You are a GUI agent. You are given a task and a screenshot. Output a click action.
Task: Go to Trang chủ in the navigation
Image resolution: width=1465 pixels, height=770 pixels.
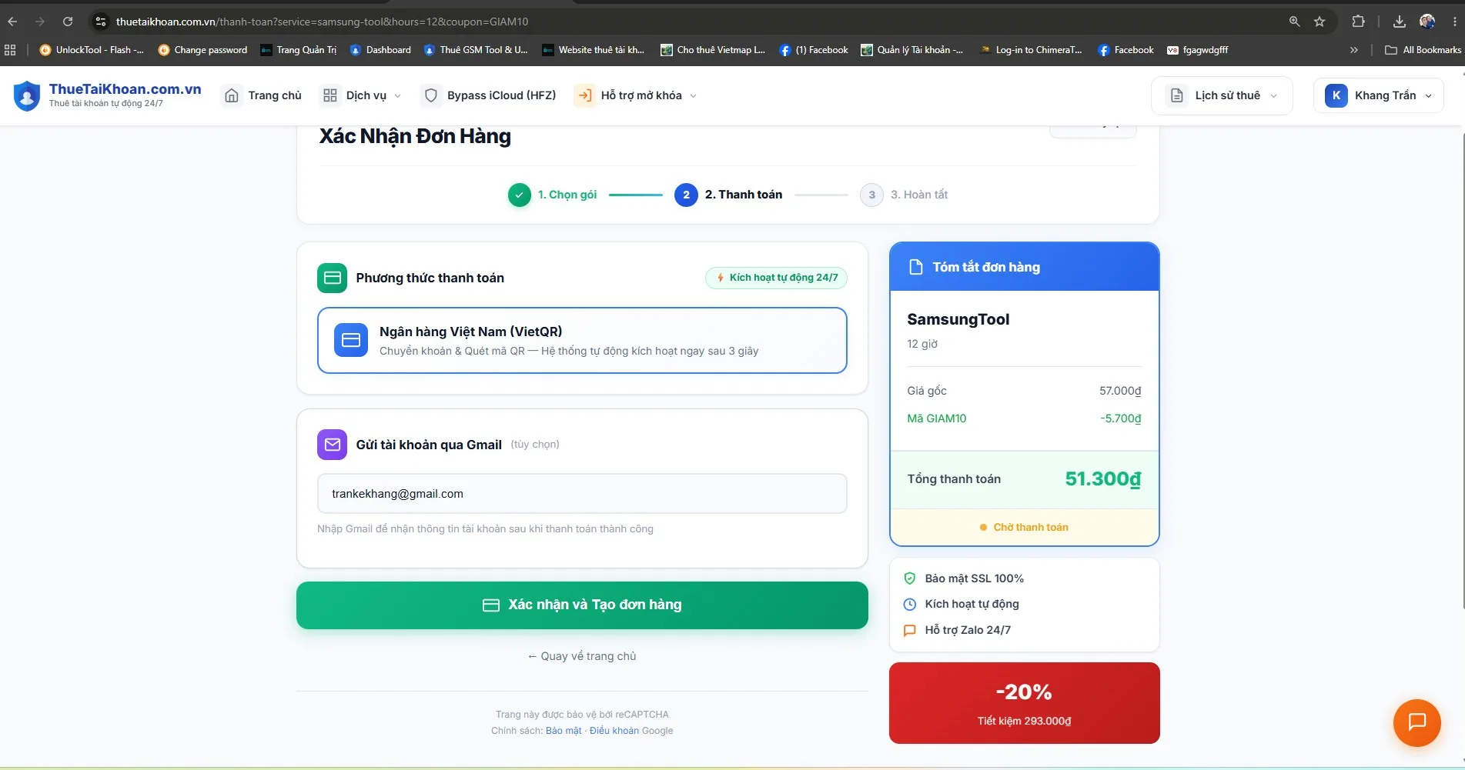point(263,95)
